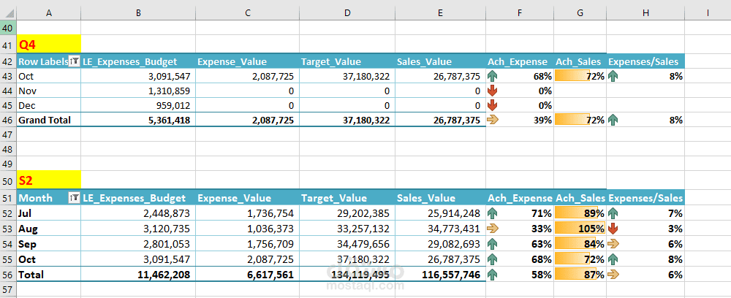Click the green up arrow in Oct Q4 Ach_Expense
This screenshot has height=298, width=731.
(x=493, y=76)
